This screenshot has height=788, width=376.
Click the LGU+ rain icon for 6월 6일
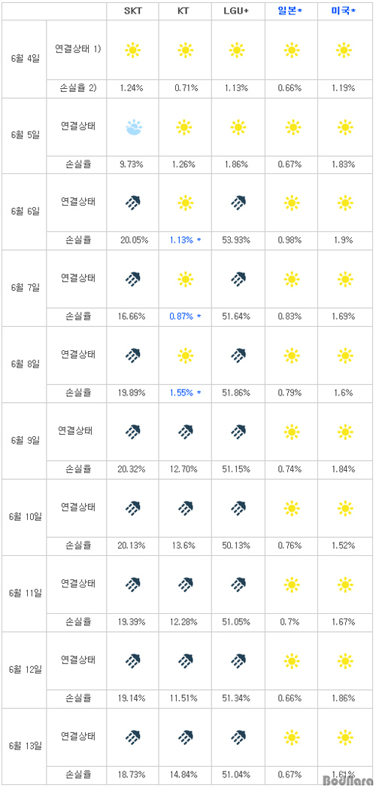coord(238,203)
